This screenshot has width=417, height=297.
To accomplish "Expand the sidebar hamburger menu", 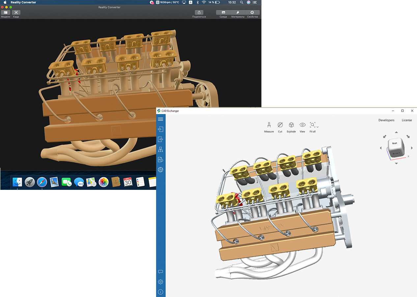I will pyautogui.click(x=160, y=119).
